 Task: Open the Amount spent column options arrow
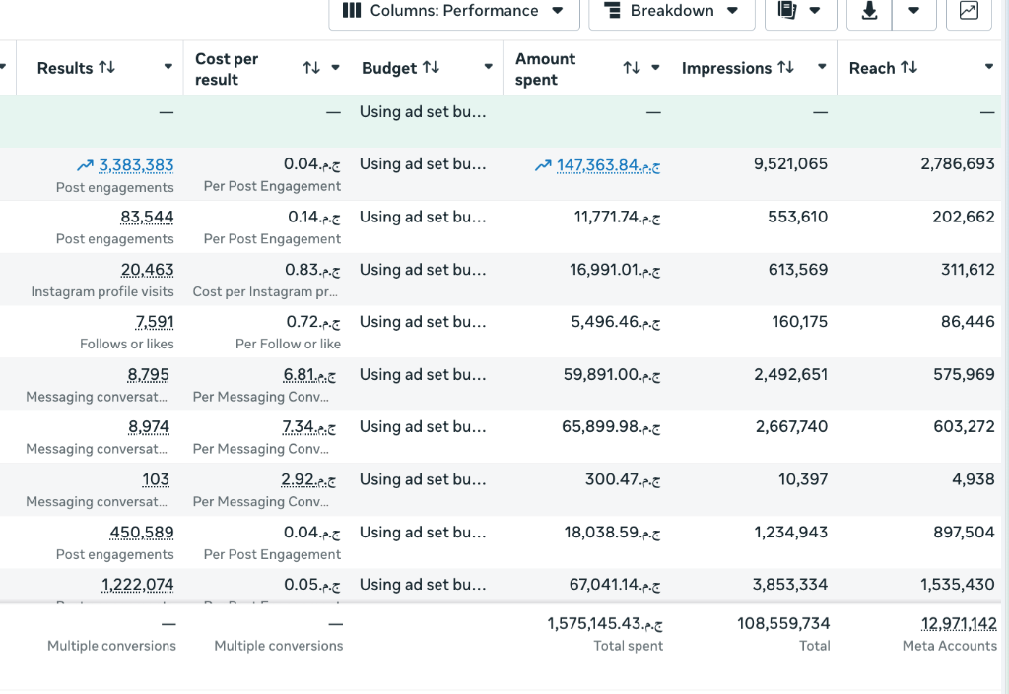click(x=655, y=68)
